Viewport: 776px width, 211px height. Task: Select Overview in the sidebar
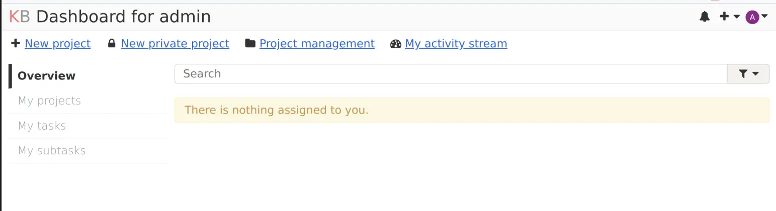[46, 76]
